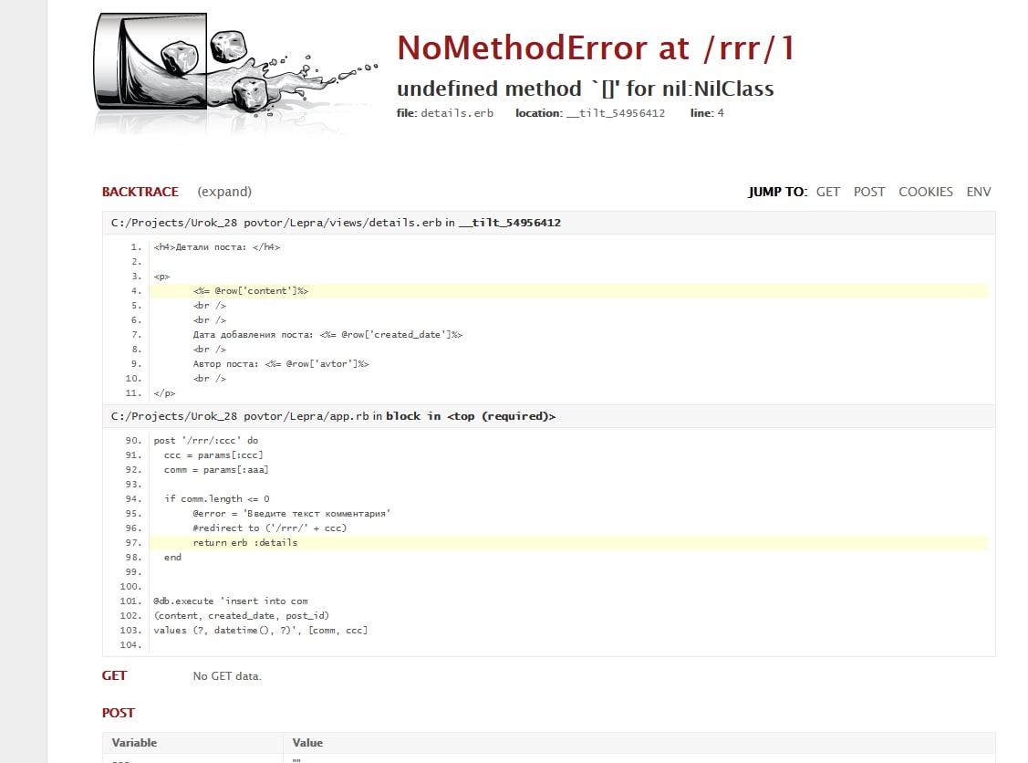
Task: Click the undefined method error message
Action: [585, 89]
